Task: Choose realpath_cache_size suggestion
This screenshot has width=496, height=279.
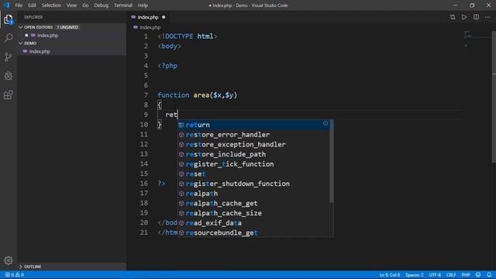Action: [253, 213]
